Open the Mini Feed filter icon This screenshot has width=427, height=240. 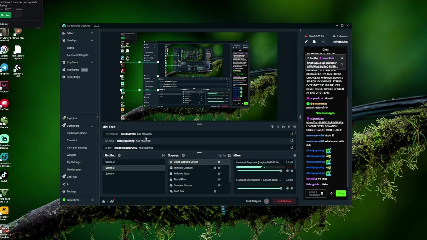[x=272, y=127]
